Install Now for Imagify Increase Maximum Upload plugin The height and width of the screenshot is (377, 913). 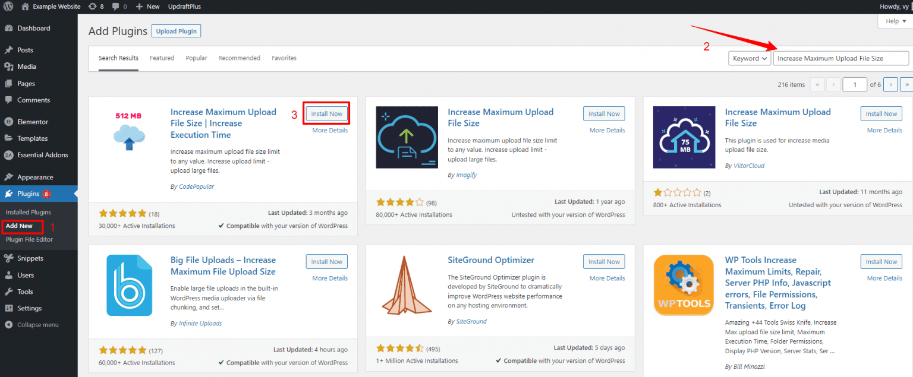[605, 113]
